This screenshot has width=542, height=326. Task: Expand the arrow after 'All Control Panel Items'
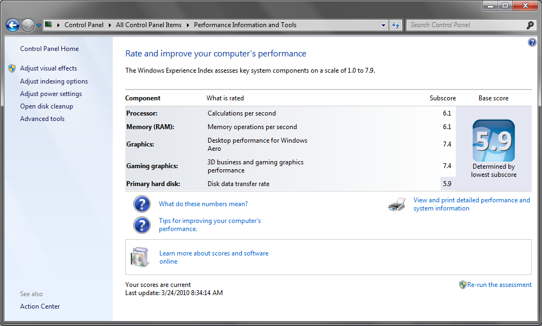click(x=188, y=25)
